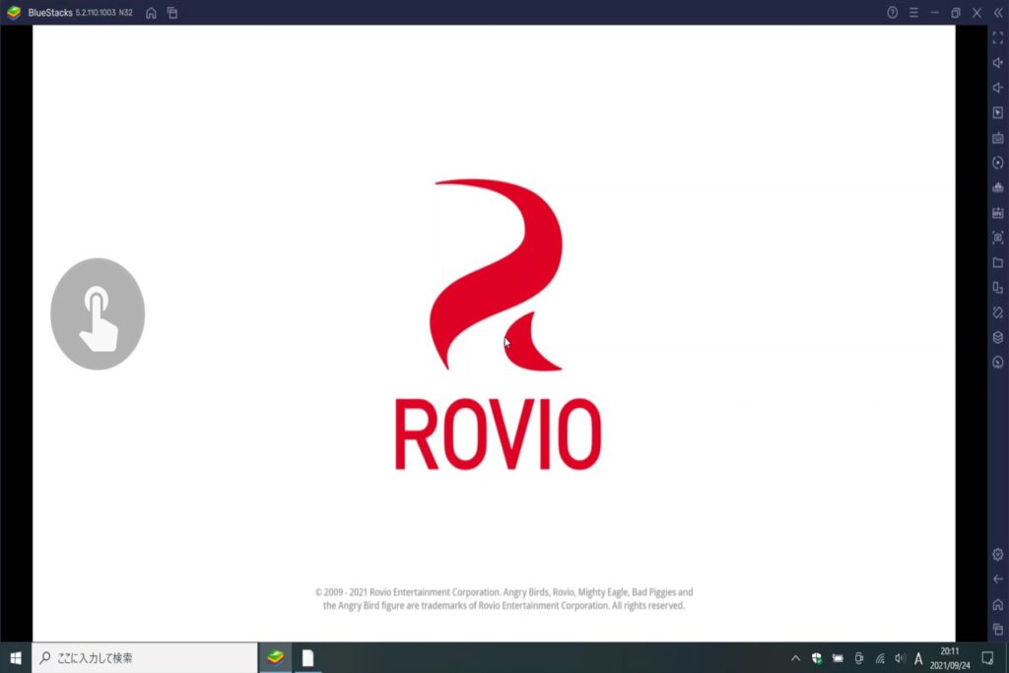Screen dimensions: 1009x673
Task: Rotate the emulator screen orientation
Action: [x=998, y=288]
